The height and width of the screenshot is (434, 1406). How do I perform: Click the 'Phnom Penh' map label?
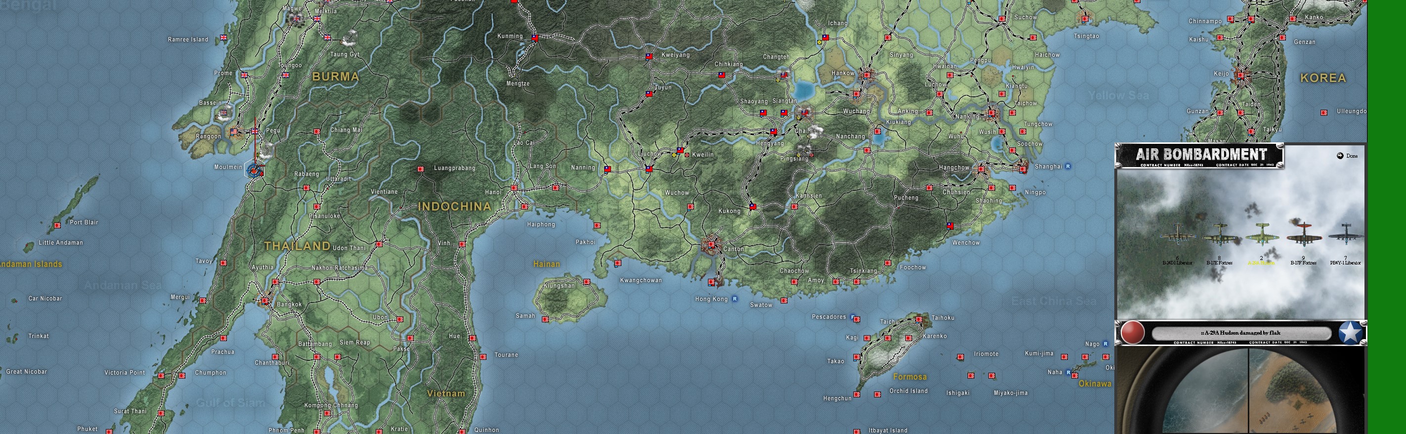coord(287,431)
